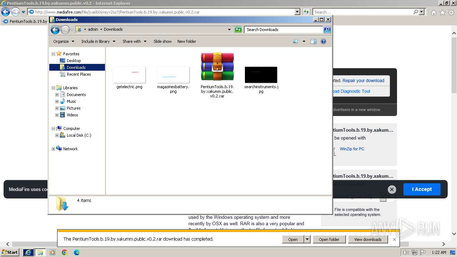Click the refresh icon beside the Downloads address bar

(238, 30)
